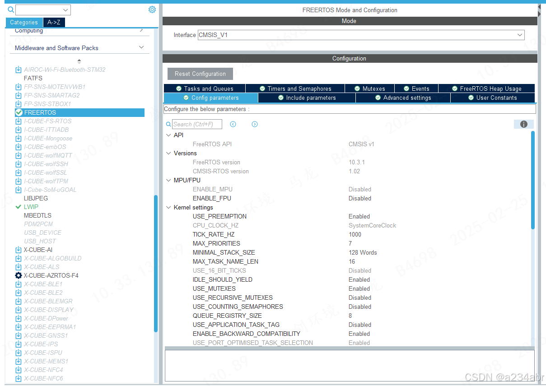Select FATFS in the middleware list
The image size is (546, 386).
click(33, 78)
